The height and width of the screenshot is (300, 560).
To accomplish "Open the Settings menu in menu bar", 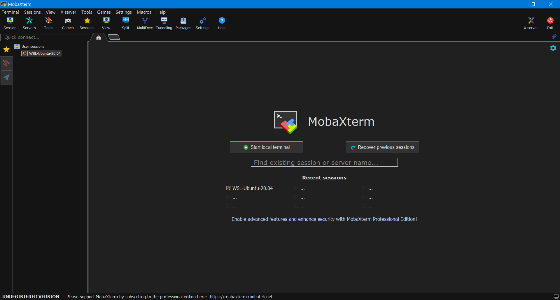I will pos(124,12).
